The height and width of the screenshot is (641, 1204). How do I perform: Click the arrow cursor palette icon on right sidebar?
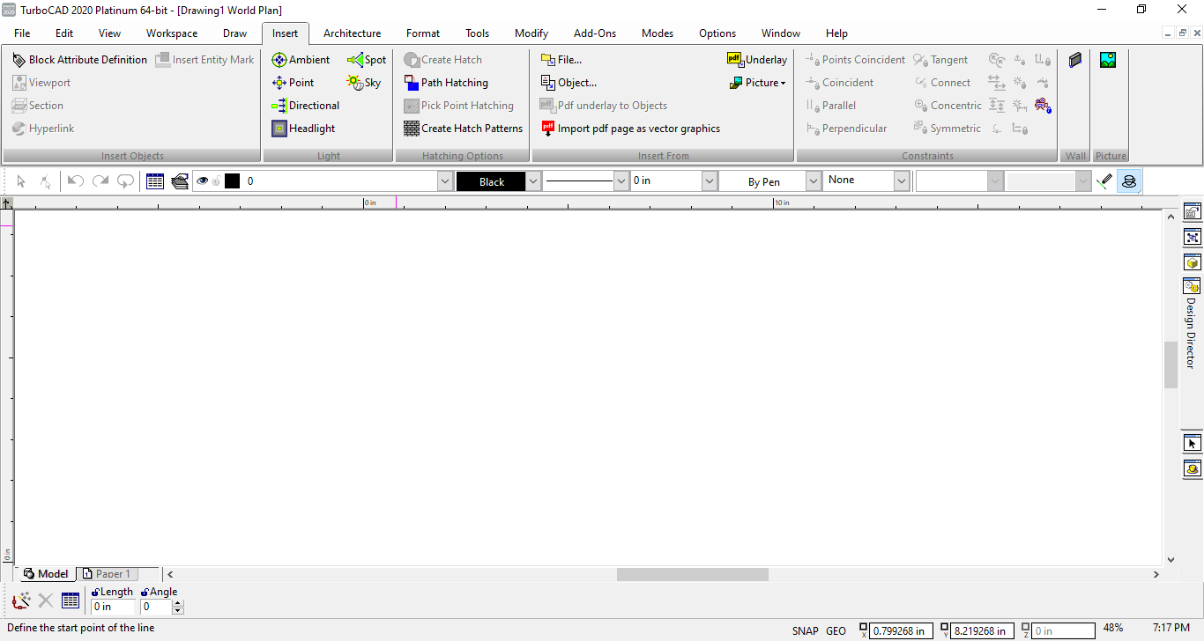click(x=1192, y=444)
